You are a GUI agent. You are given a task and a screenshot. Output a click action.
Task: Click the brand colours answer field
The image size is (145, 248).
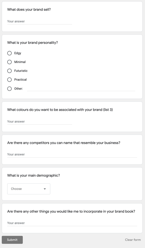pos(39,122)
